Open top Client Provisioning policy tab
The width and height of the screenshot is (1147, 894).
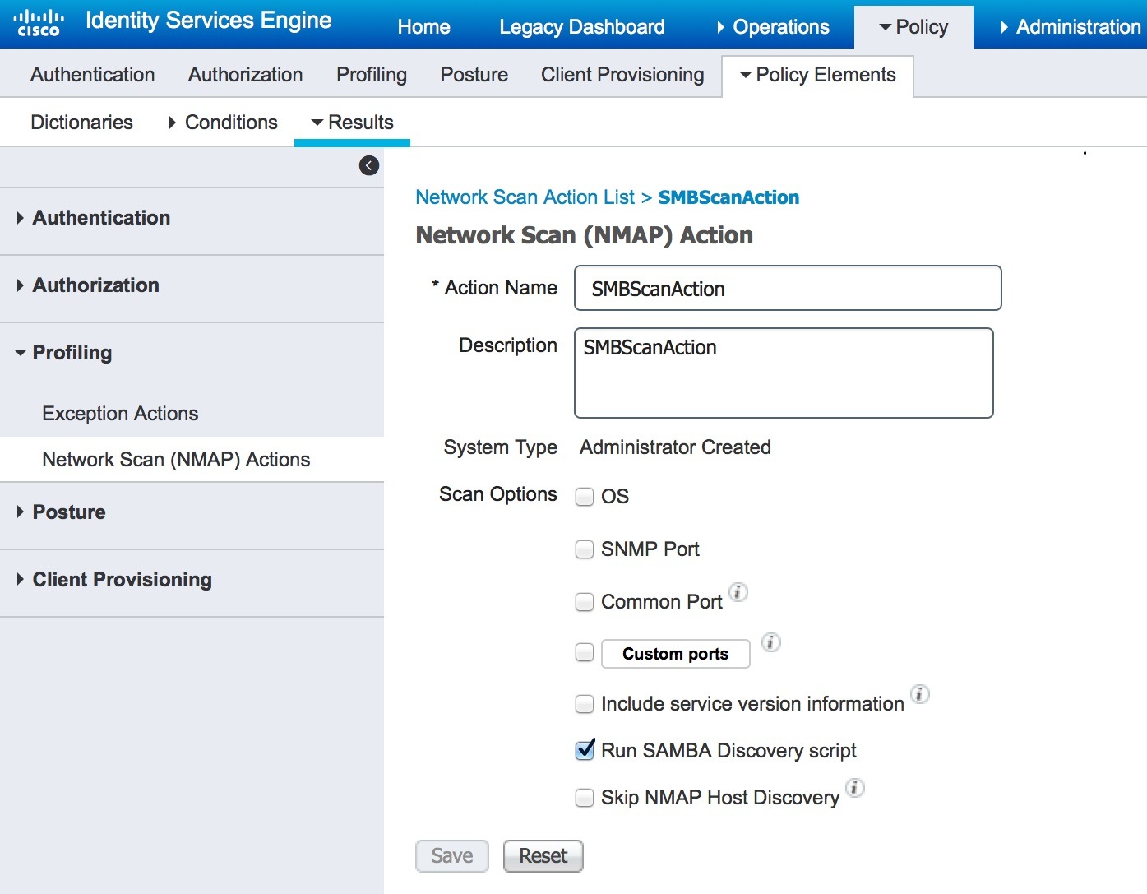pos(622,75)
